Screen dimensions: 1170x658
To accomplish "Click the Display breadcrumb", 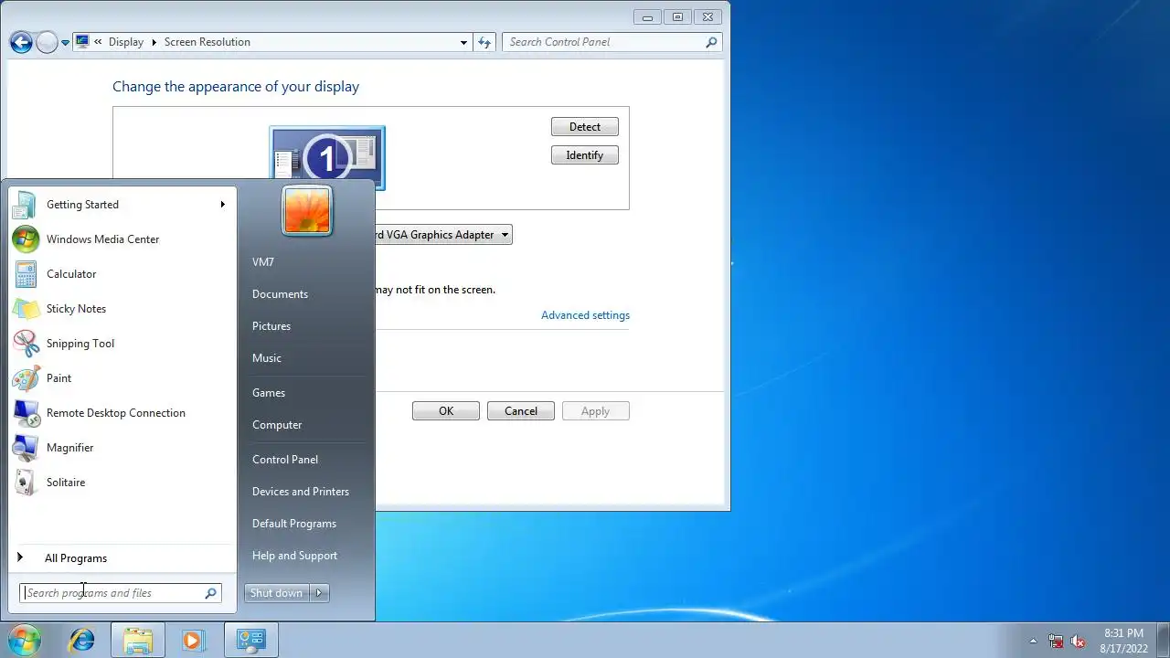I will pos(126,42).
